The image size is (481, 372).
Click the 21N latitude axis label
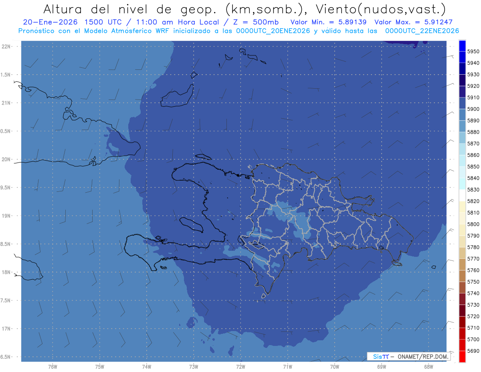point(6,103)
